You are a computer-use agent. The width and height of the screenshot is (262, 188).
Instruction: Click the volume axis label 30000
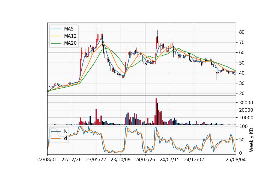click(x=246, y=103)
